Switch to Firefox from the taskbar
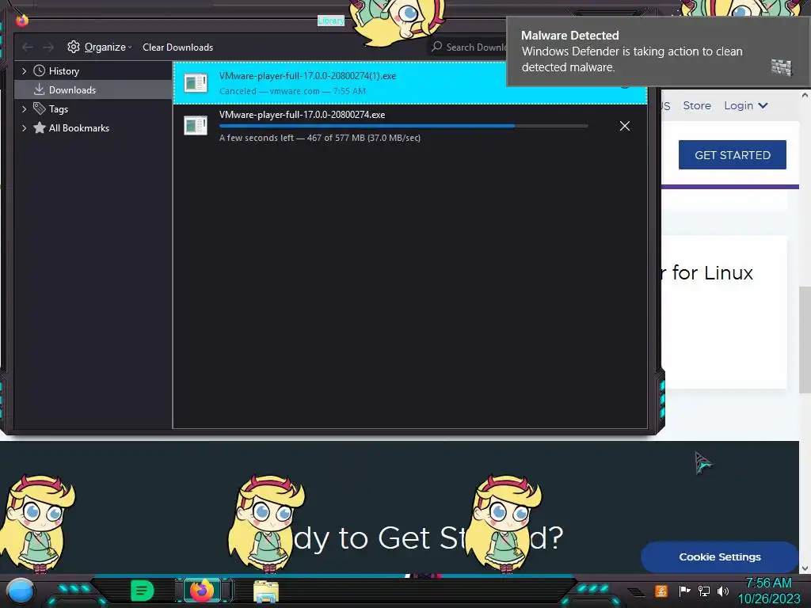Image resolution: width=811 pixels, height=608 pixels. point(202,591)
